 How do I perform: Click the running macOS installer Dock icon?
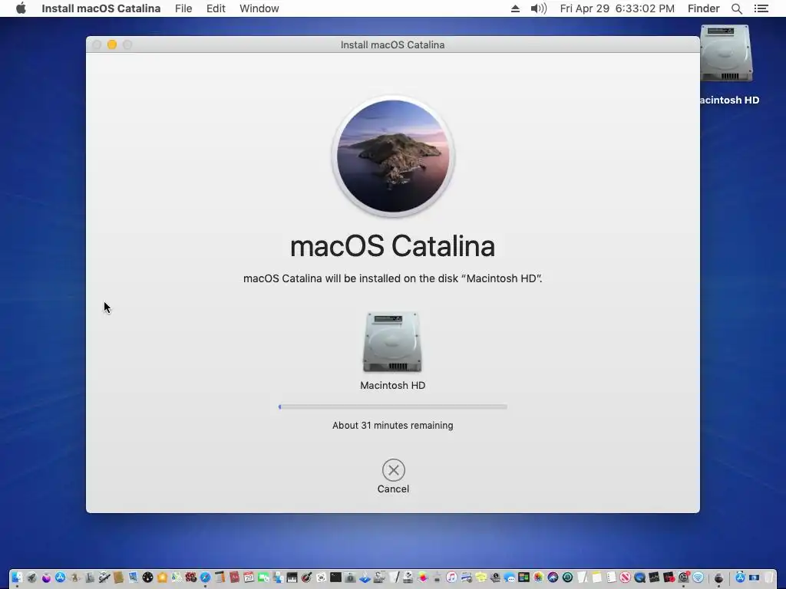718,577
